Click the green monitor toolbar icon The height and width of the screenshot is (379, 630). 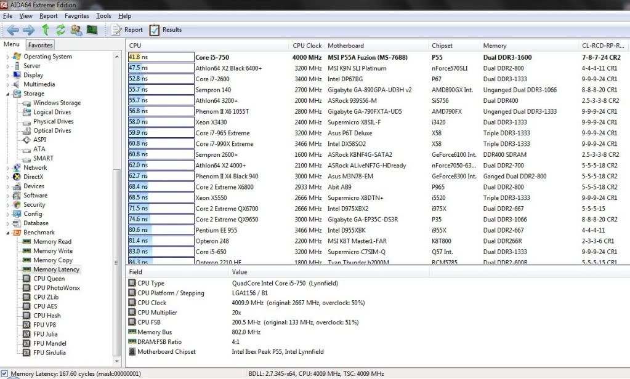pos(92,30)
